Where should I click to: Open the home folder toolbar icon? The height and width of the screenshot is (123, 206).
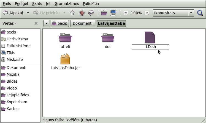click(104, 13)
